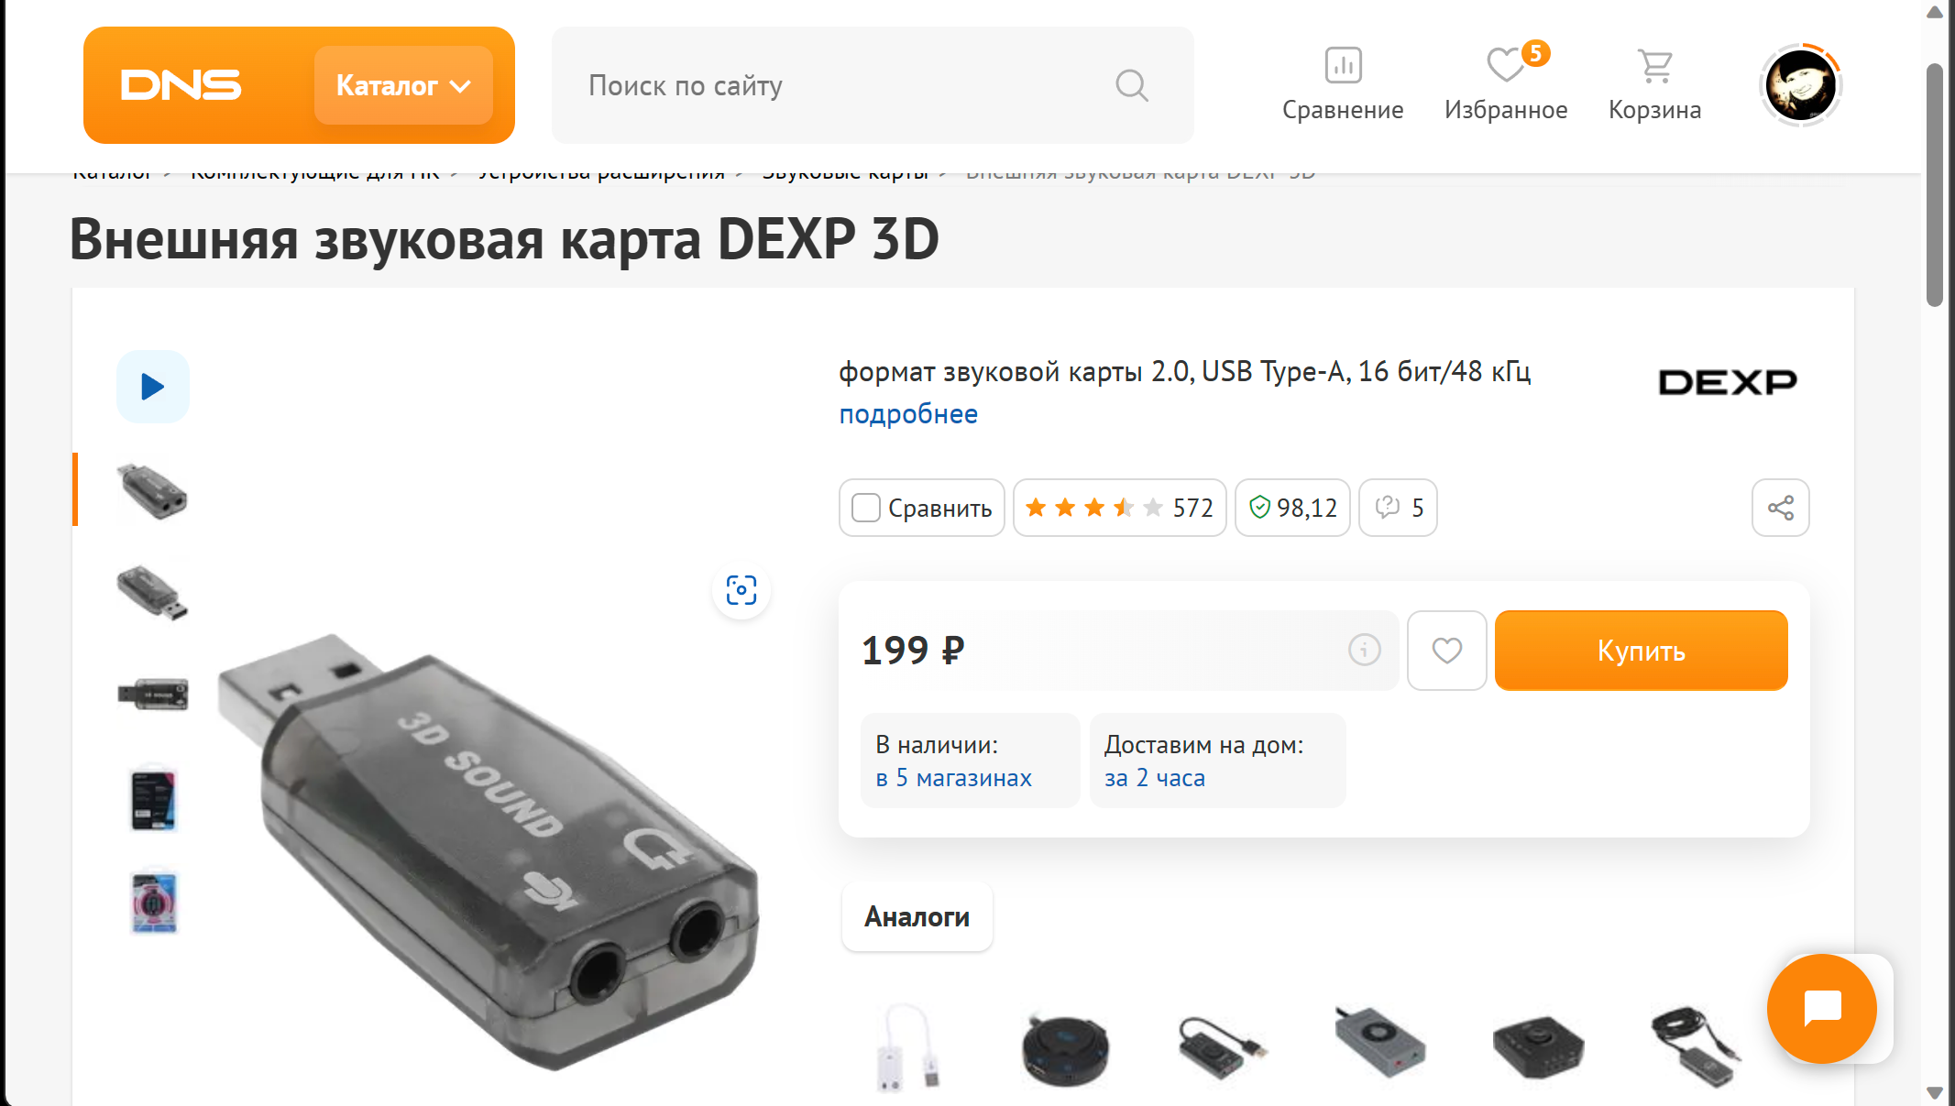Open the price info icon
Viewport: 1955px width, 1106px height.
pyautogui.click(x=1364, y=650)
